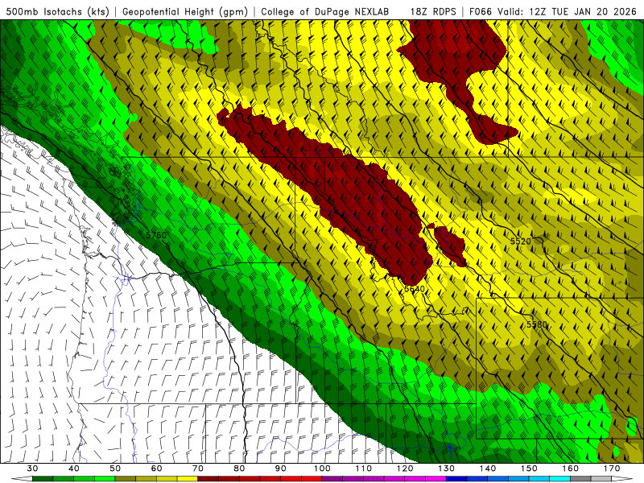This screenshot has height=483, width=644.
Task: Click the 'College of DuPage NEXLAB' label
Action: pos(325,12)
